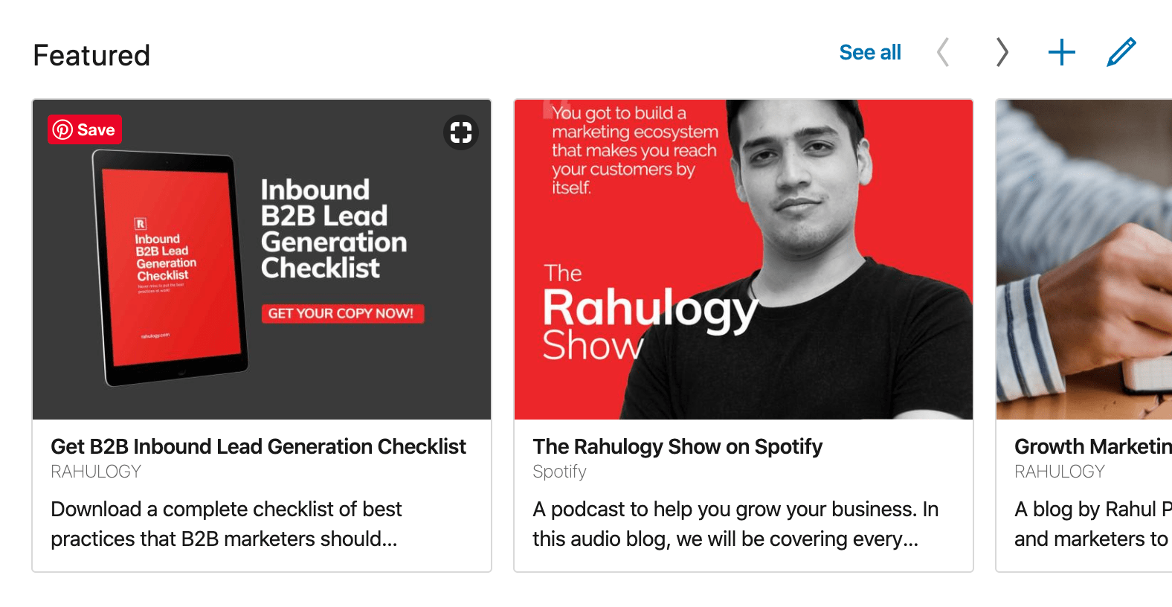Go to next featured items with right chevron
This screenshot has height=607, width=1172.
[x=1002, y=52]
